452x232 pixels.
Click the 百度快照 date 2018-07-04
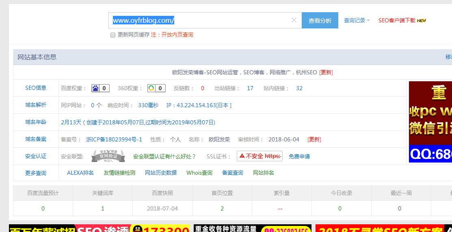coord(162,208)
